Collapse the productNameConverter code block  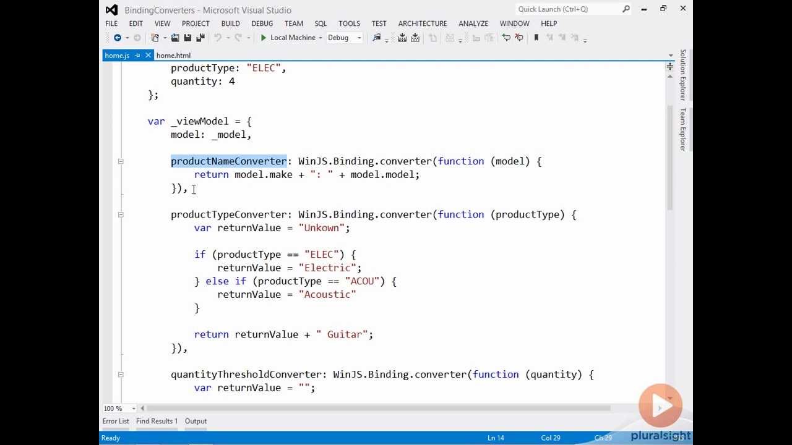(121, 161)
